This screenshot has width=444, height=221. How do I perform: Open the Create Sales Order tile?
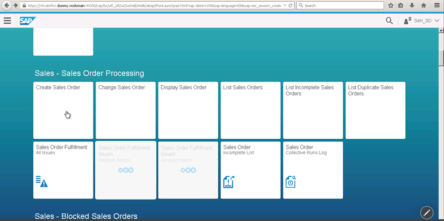(63, 110)
